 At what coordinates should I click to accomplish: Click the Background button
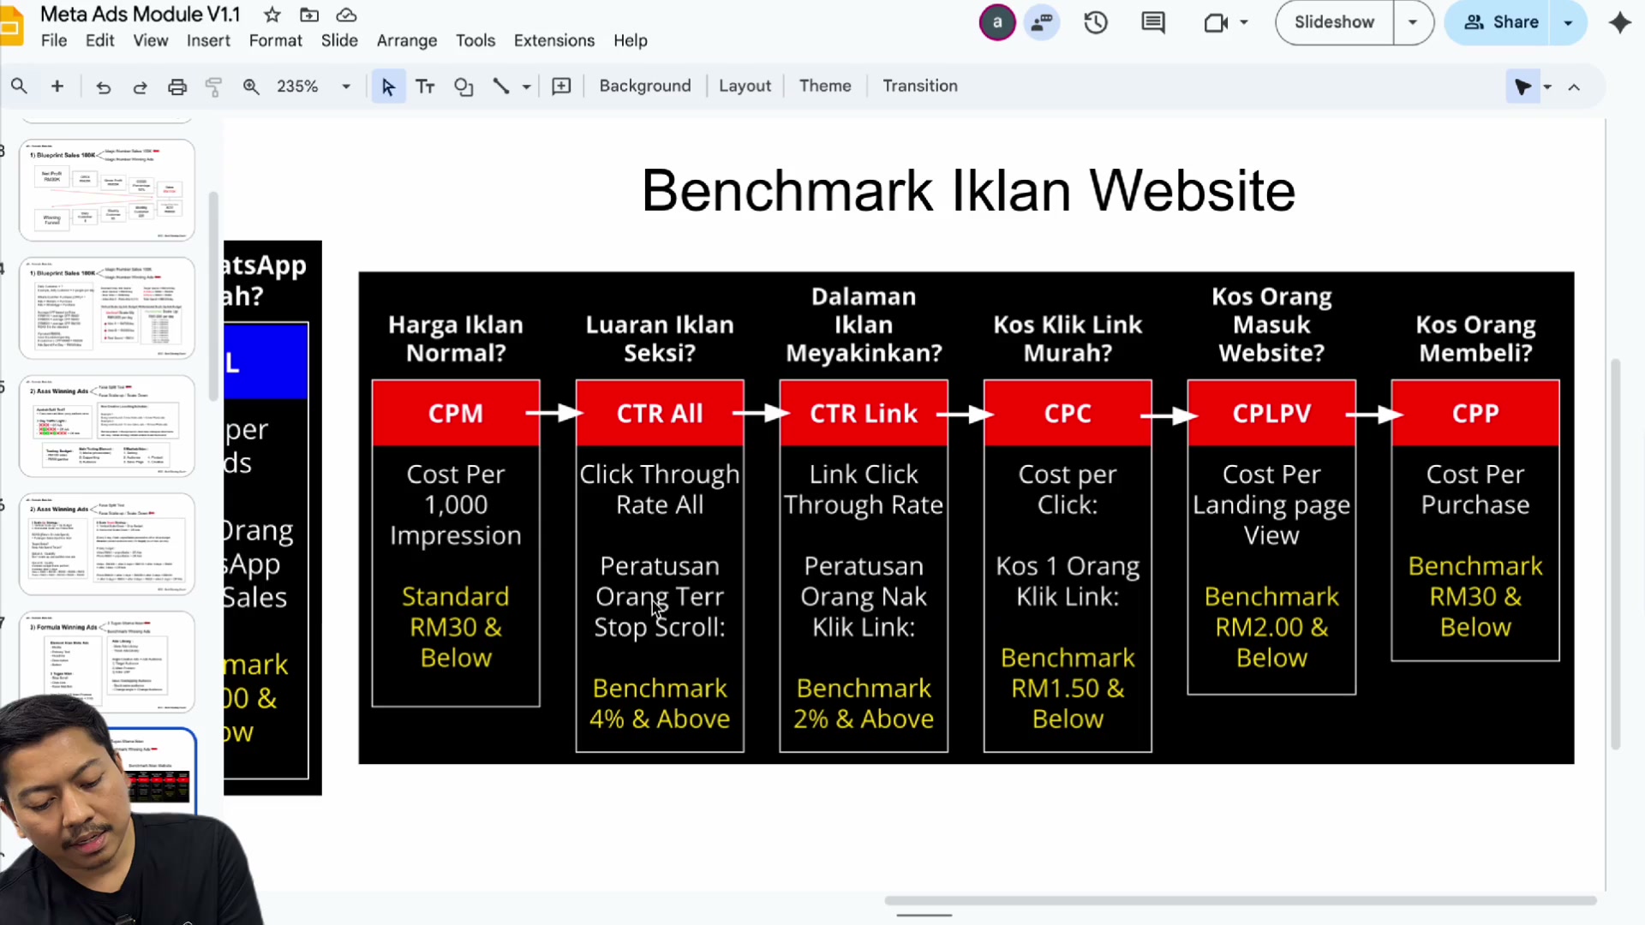(645, 86)
